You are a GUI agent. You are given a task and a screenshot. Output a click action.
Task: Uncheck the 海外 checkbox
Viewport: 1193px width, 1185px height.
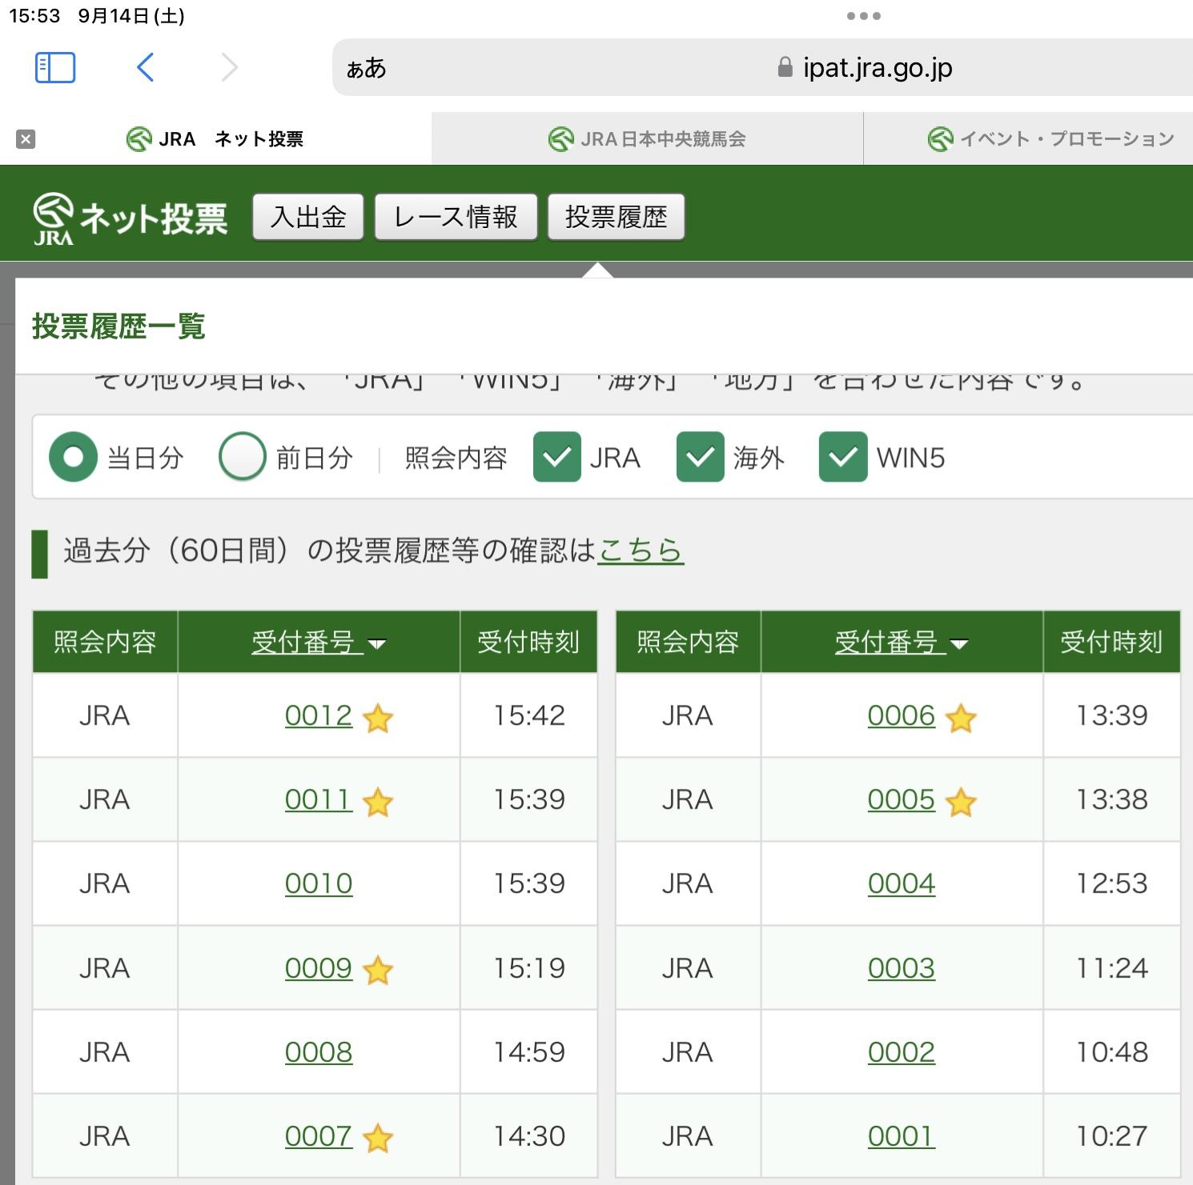pyautogui.click(x=700, y=457)
